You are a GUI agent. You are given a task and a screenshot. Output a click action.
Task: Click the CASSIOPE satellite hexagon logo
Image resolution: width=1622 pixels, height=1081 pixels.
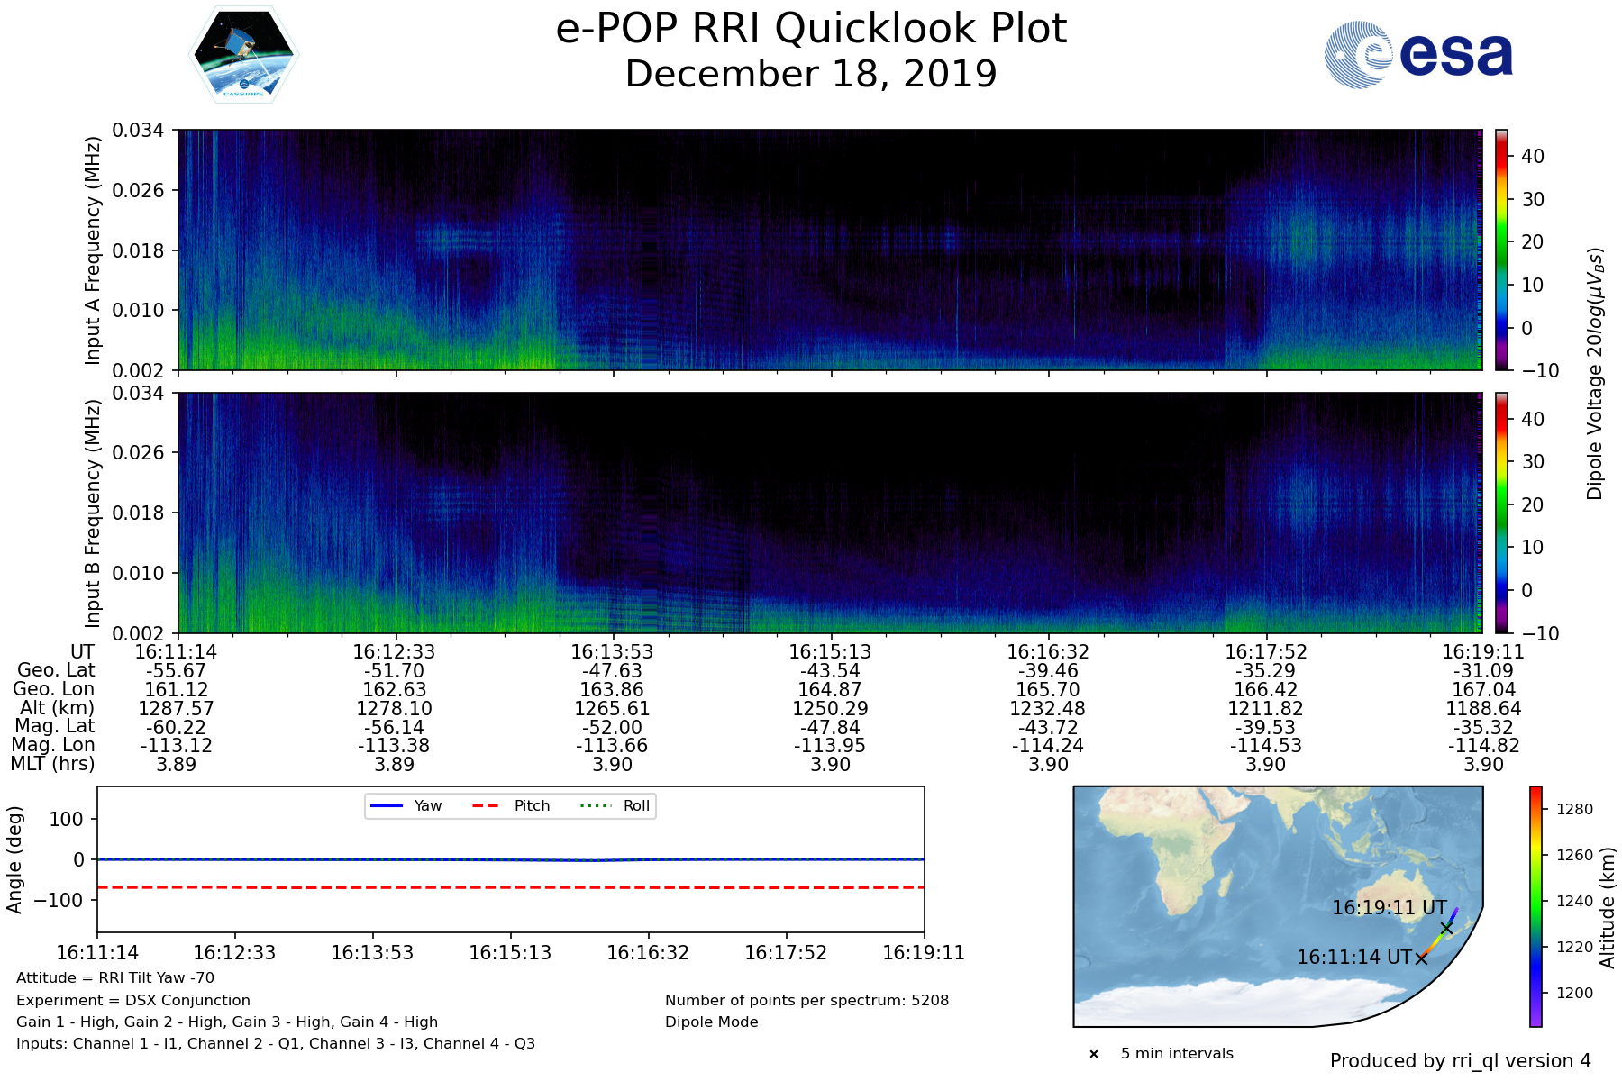(x=243, y=55)
